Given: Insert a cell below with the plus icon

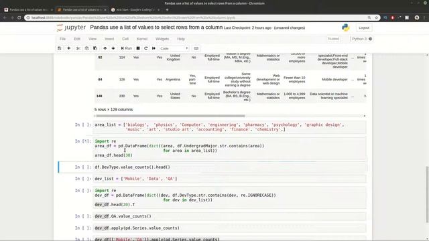Looking at the screenshot, I should [x=68, y=48].
